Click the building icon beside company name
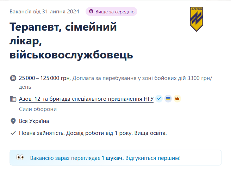 click(x=13, y=99)
